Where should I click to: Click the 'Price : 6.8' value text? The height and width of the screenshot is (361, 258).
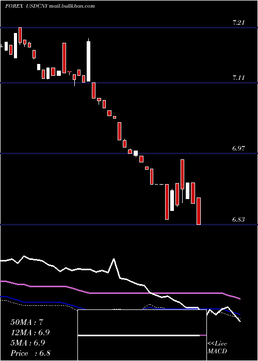click(30, 353)
